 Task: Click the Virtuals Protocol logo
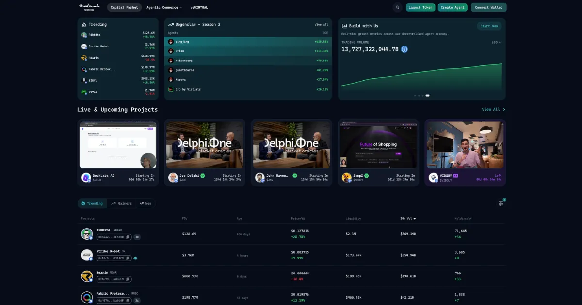tap(89, 7)
